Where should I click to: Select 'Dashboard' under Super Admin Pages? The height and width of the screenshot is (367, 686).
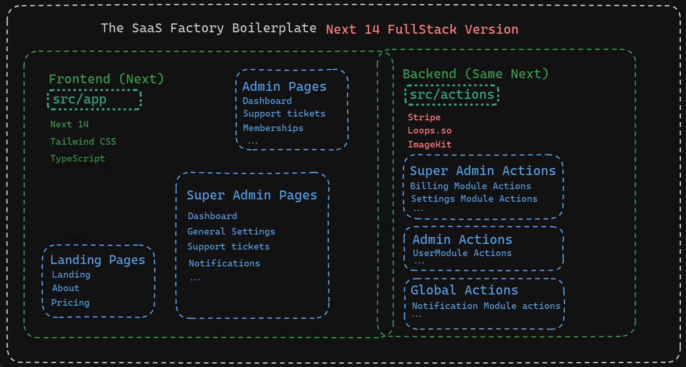[212, 216]
